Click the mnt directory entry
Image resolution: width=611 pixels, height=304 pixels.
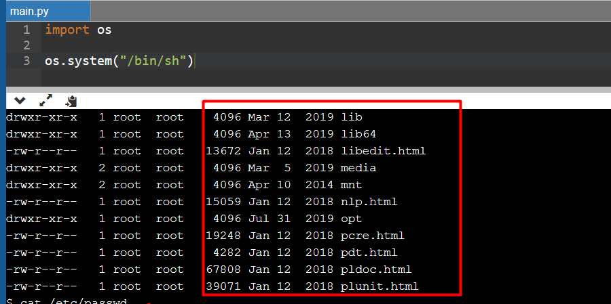(351, 185)
